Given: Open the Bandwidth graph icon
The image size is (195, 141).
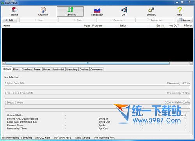Looking at the screenshot, I should tap(97, 11).
